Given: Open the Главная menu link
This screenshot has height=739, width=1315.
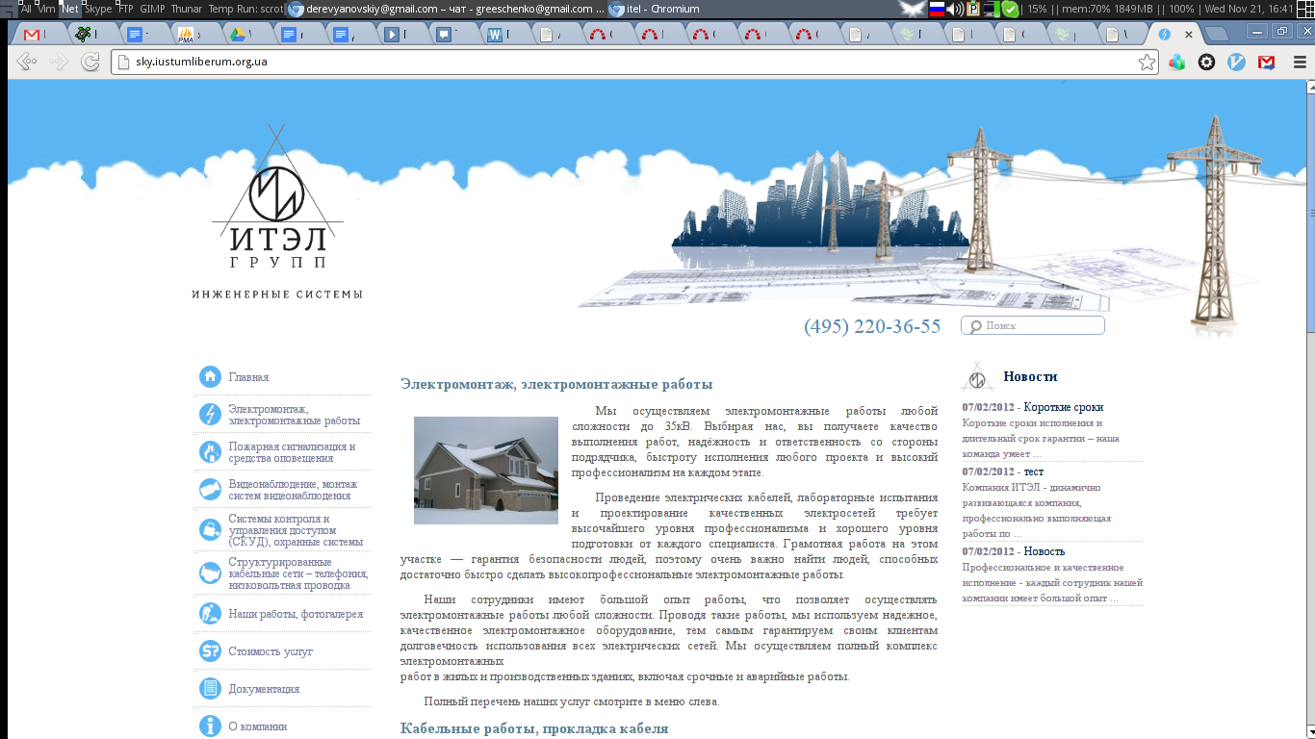Looking at the screenshot, I should [248, 377].
